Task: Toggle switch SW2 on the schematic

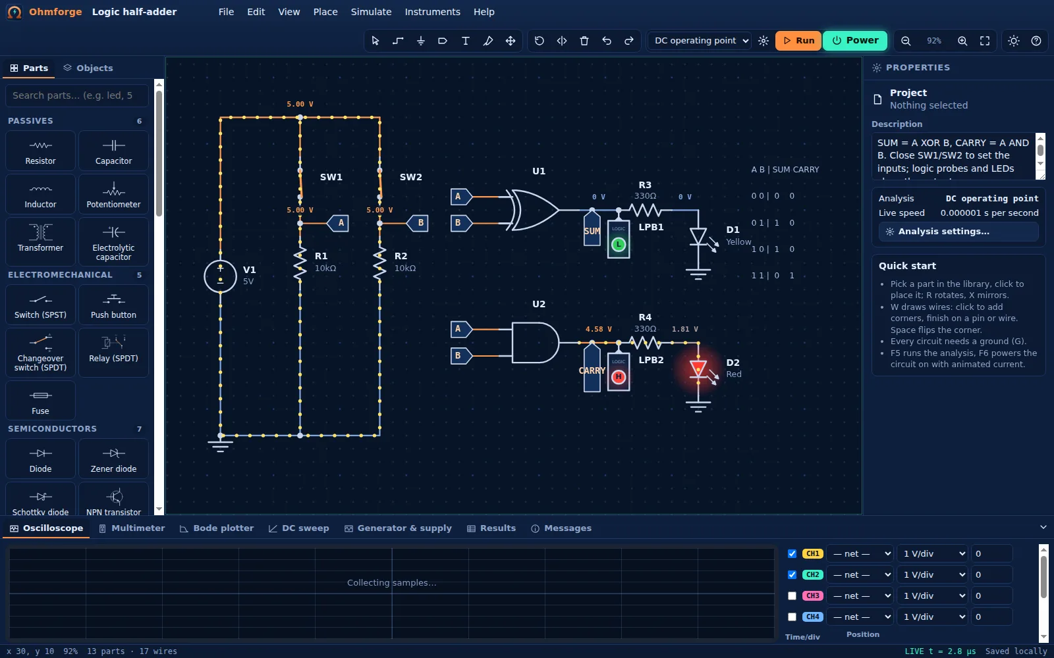Action: click(x=380, y=183)
